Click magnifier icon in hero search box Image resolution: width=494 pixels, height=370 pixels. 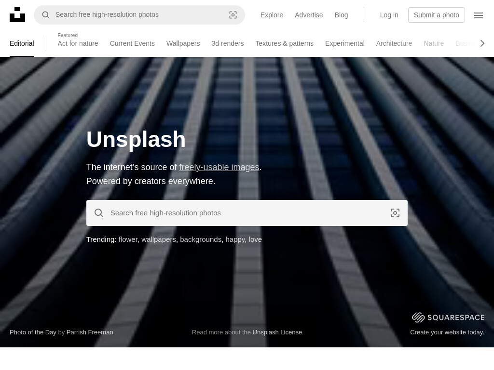coord(99,213)
